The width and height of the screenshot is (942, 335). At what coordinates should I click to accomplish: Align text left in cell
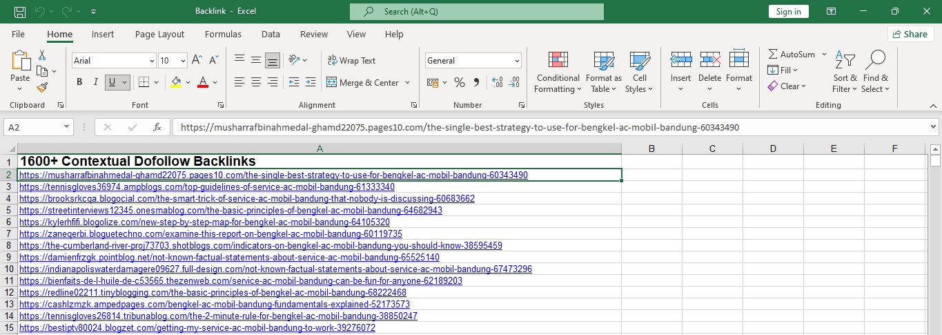(x=239, y=82)
